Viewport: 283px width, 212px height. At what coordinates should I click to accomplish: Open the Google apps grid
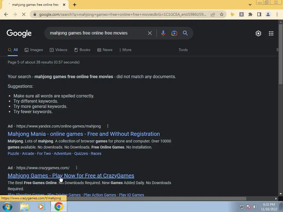pos(271,33)
